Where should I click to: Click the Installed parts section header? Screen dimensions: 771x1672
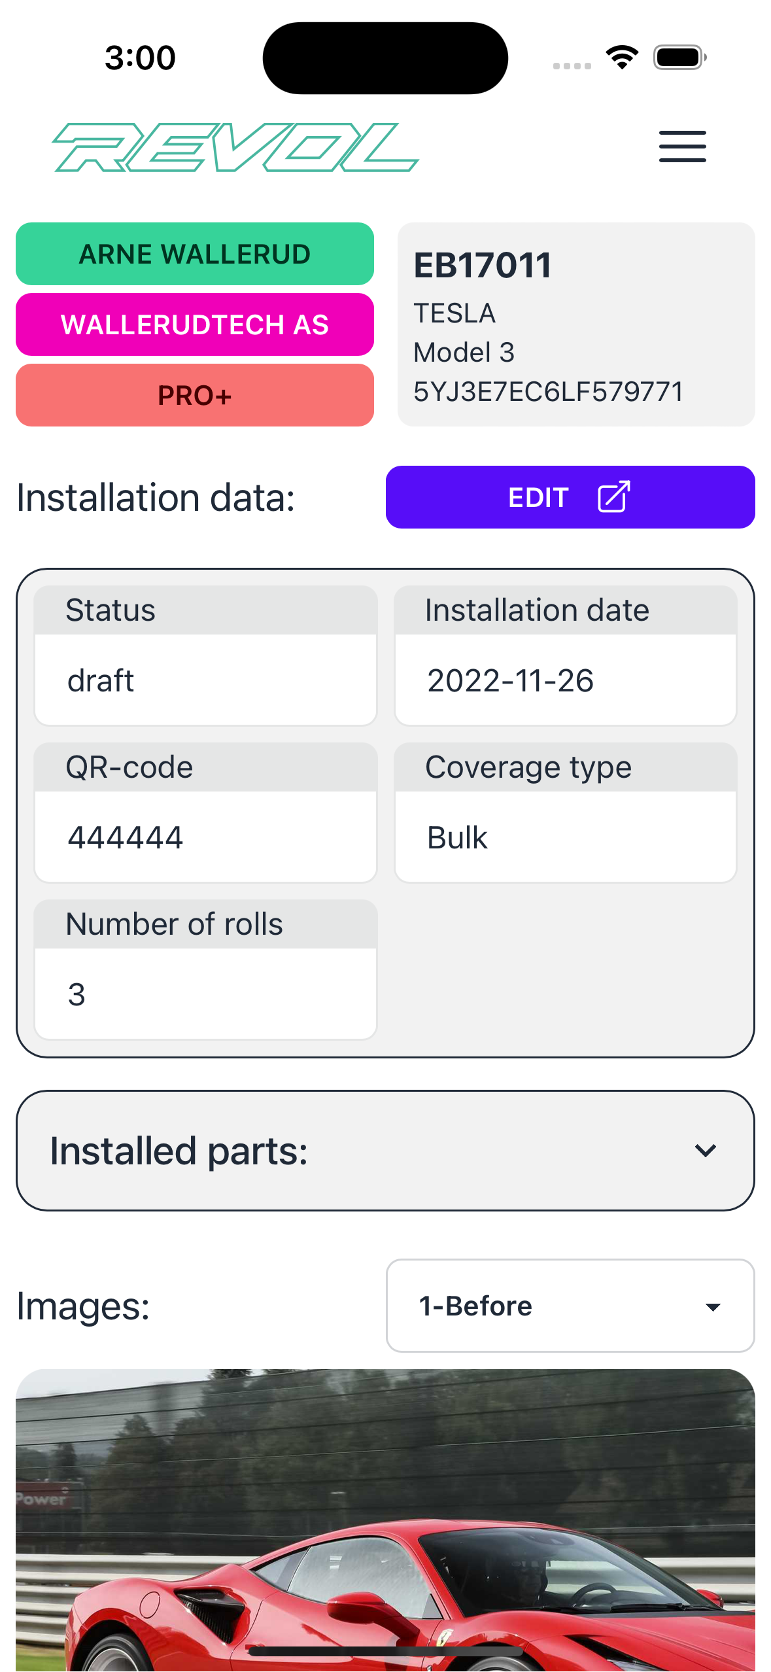pyautogui.click(x=385, y=1151)
